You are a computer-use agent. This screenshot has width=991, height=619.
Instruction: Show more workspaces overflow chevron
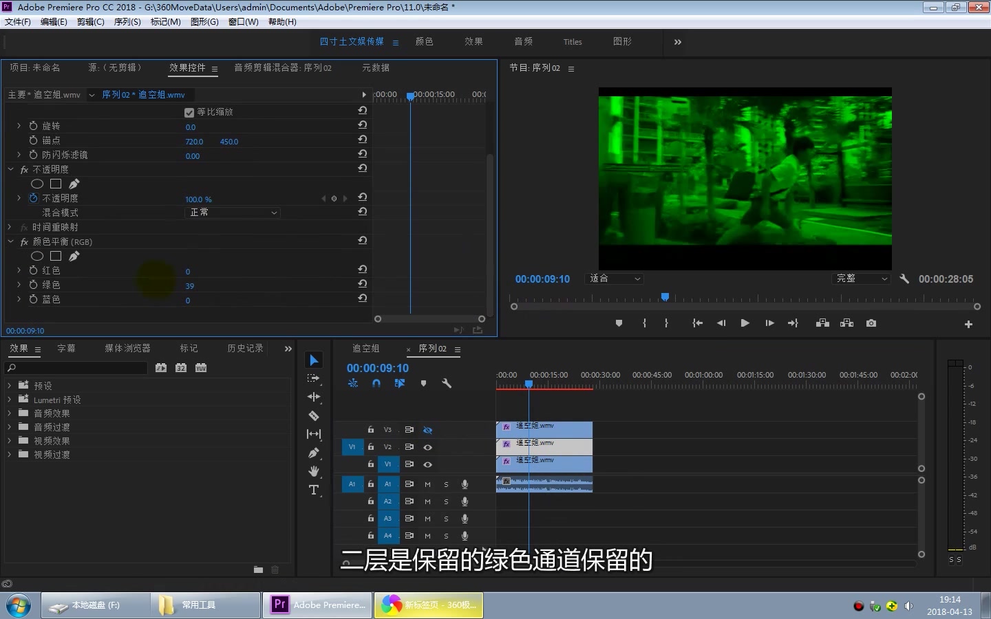tap(677, 42)
